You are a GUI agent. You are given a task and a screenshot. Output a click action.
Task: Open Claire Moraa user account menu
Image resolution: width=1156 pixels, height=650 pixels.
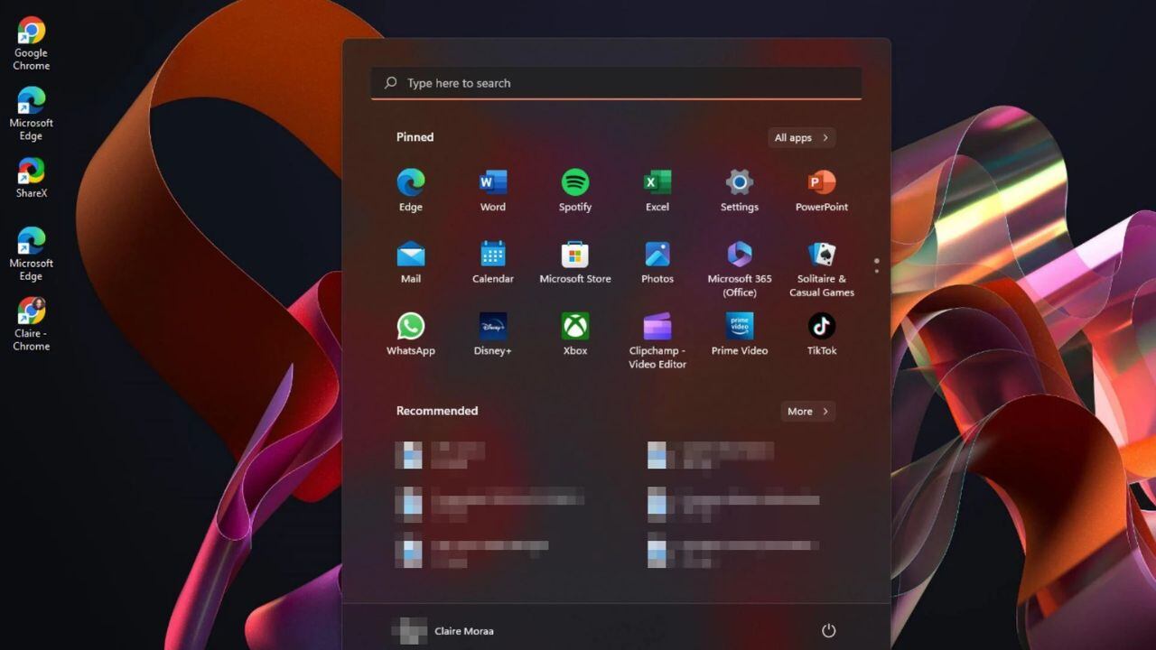(444, 631)
